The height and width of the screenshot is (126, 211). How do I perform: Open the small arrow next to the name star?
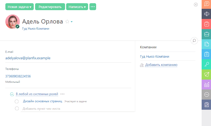[71, 22]
